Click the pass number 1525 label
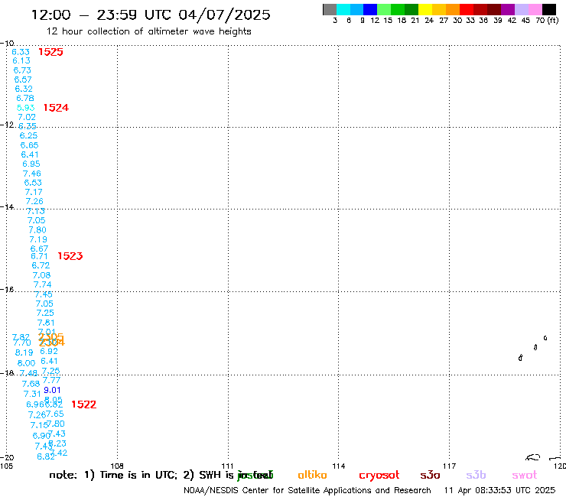Screen dimensions: 566x497 pos(50,52)
